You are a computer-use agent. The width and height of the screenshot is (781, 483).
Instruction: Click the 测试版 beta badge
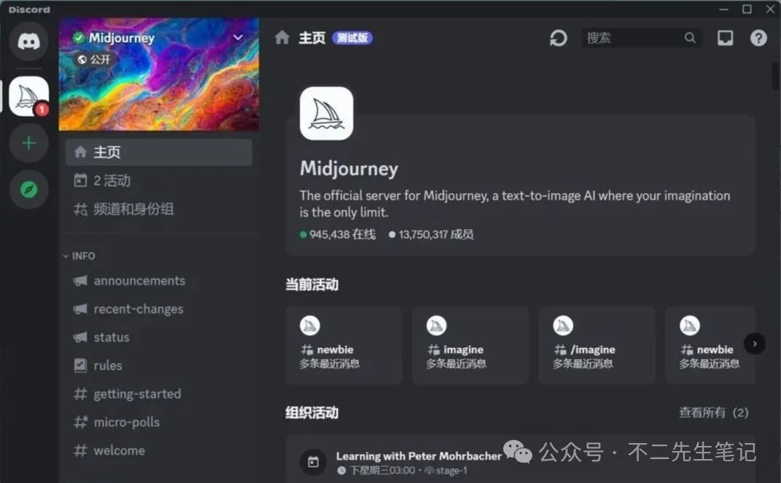tap(352, 38)
